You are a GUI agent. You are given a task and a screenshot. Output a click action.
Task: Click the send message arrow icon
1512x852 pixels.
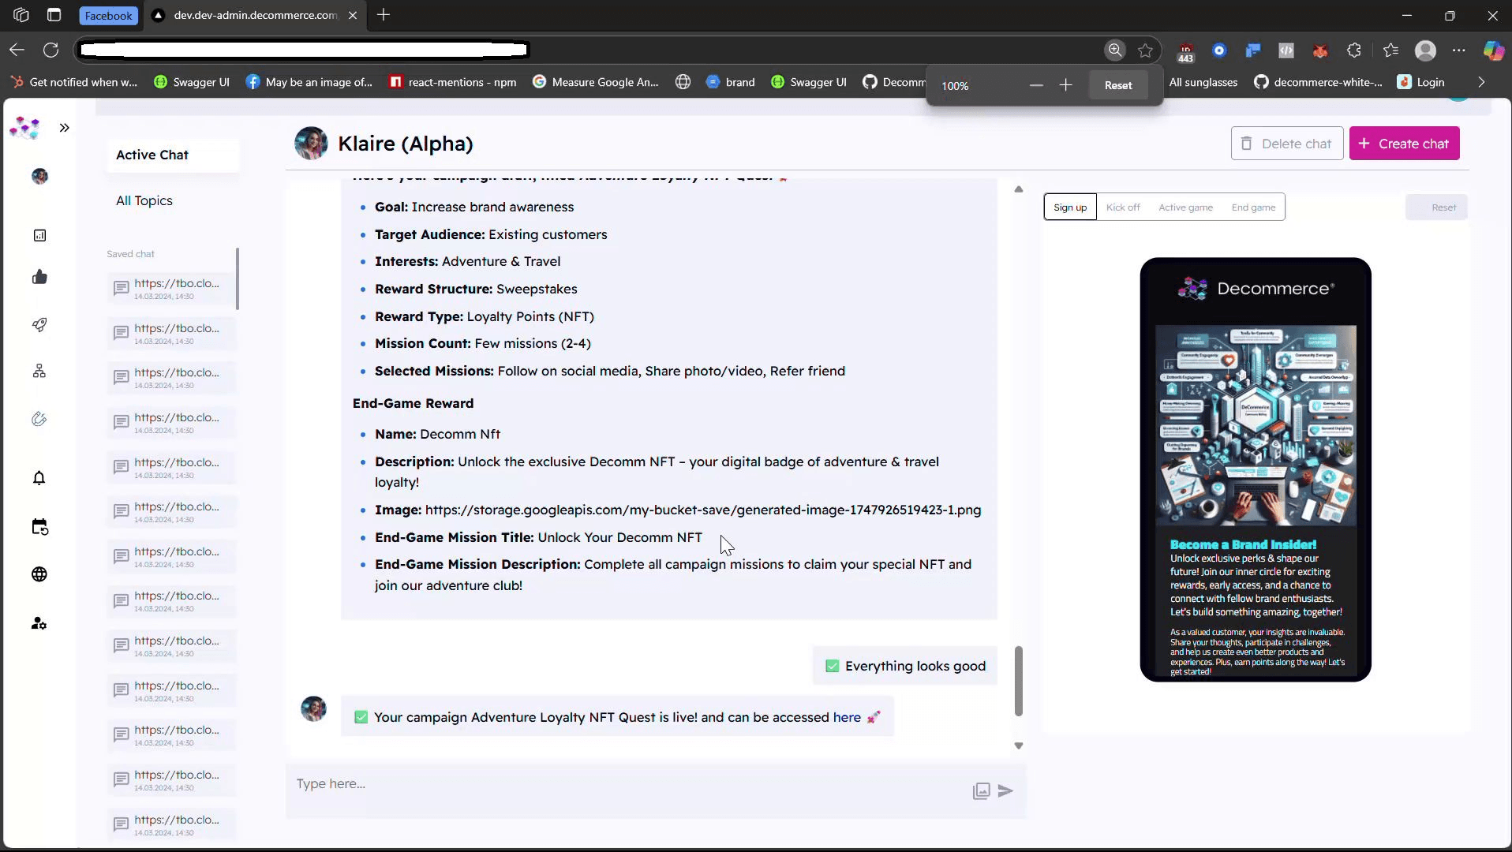(1005, 790)
